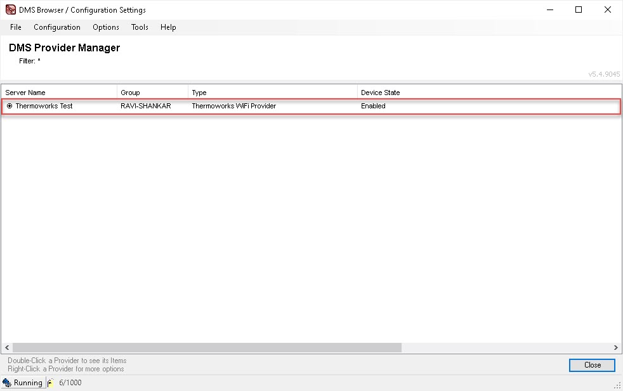The width and height of the screenshot is (623, 391).
Task: Open the Tools menu
Action: point(140,27)
